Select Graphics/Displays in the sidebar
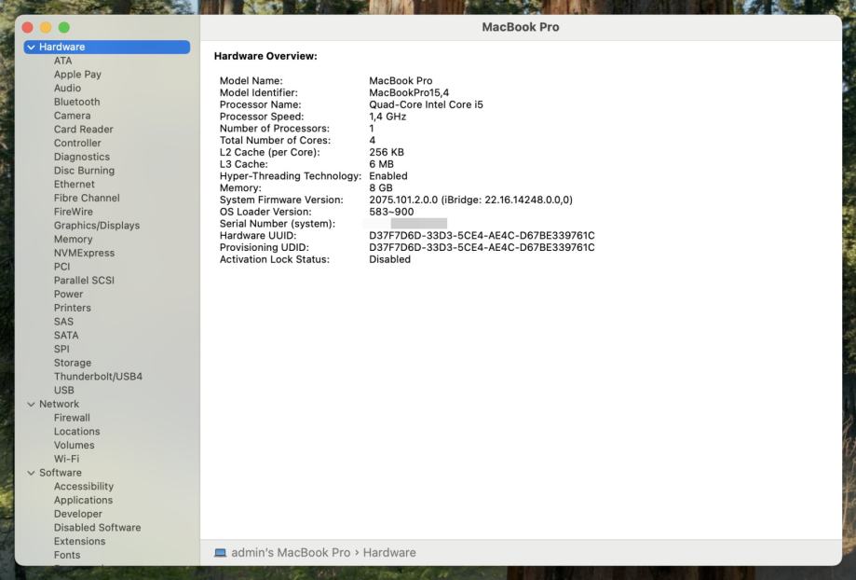The height and width of the screenshot is (580, 856). [x=97, y=226]
